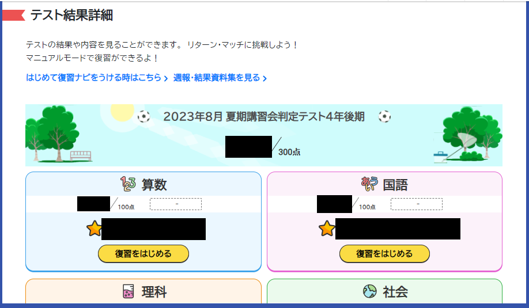
Task: Click the globe icon beside 社会
Action: click(x=370, y=291)
